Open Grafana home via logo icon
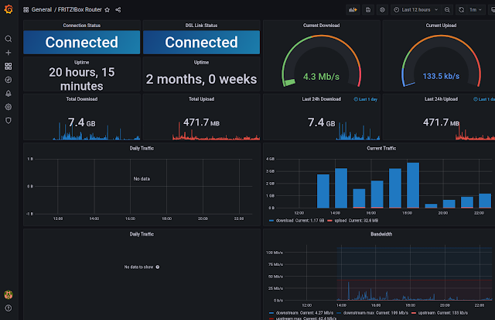This screenshot has width=495, height=320. click(9, 9)
